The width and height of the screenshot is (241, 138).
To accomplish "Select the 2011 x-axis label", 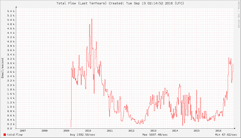I will [110, 130].
